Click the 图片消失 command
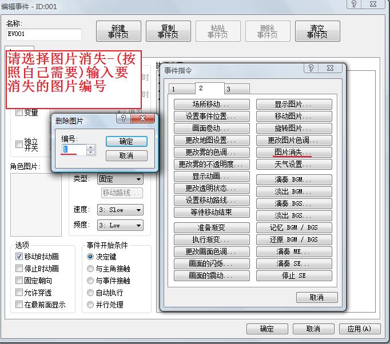This screenshot has width=390, height=344. click(294, 152)
